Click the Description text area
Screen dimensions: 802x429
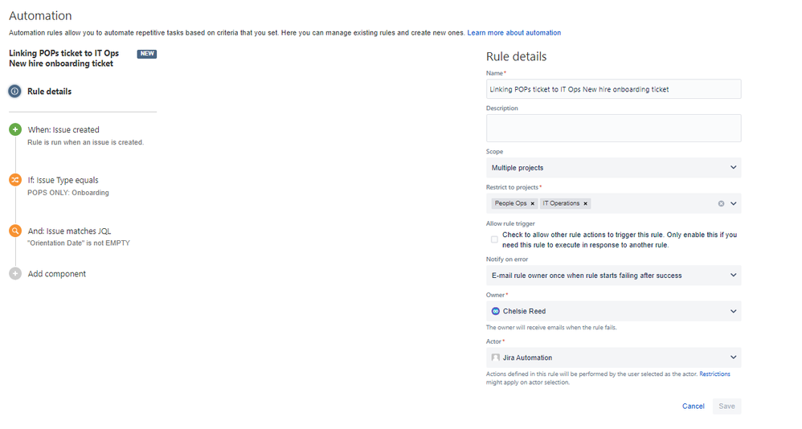tap(613, 128)
